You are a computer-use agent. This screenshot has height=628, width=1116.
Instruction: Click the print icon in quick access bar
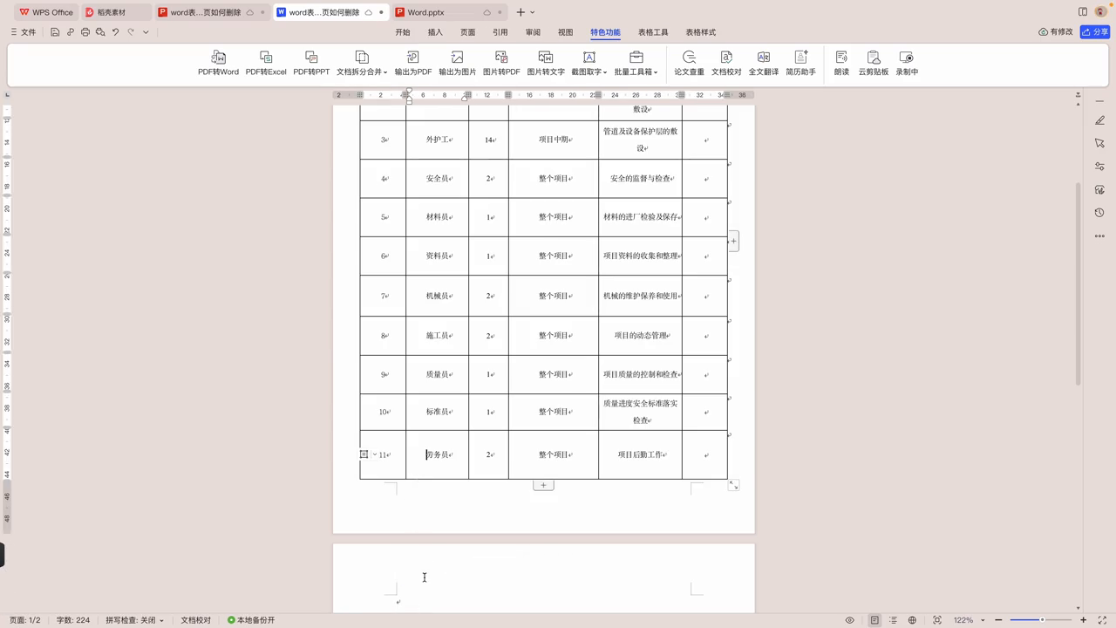click(85, 32)
